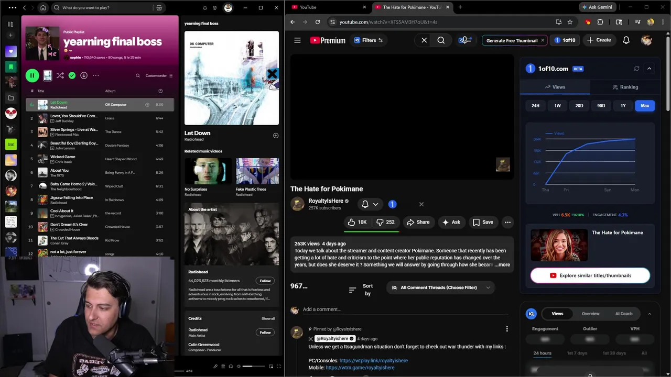
Task: Follow Radiohead in the Credits section
Action: [265, 332]
